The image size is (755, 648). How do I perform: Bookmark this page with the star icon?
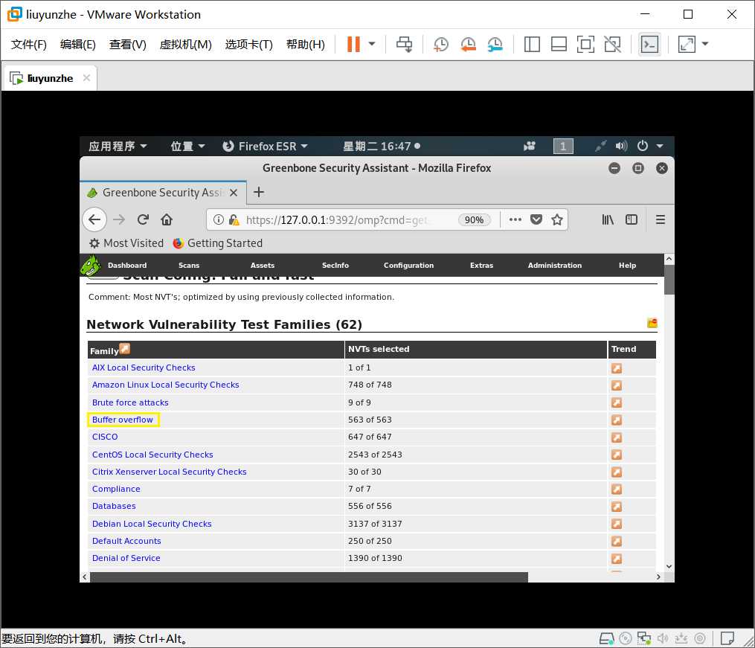coord(557,219)
